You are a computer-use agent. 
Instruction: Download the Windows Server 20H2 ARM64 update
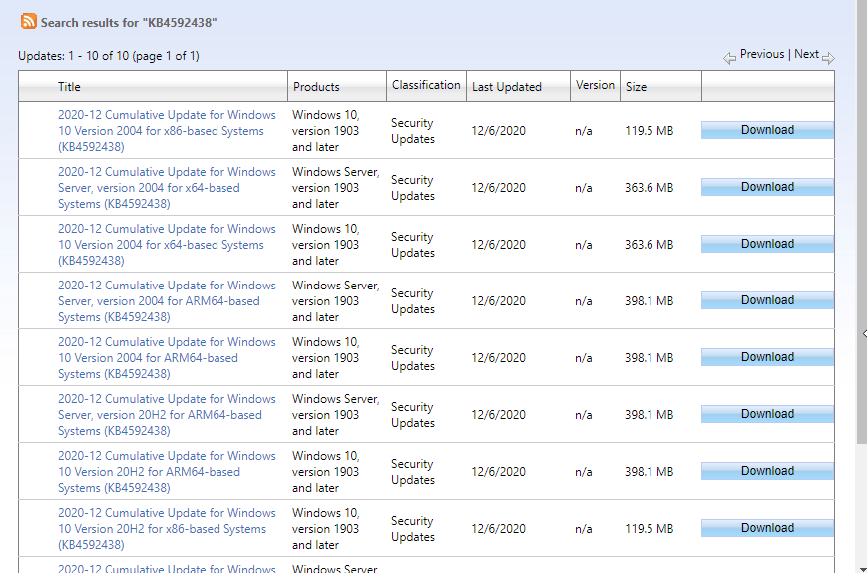[x=767, y=414]
